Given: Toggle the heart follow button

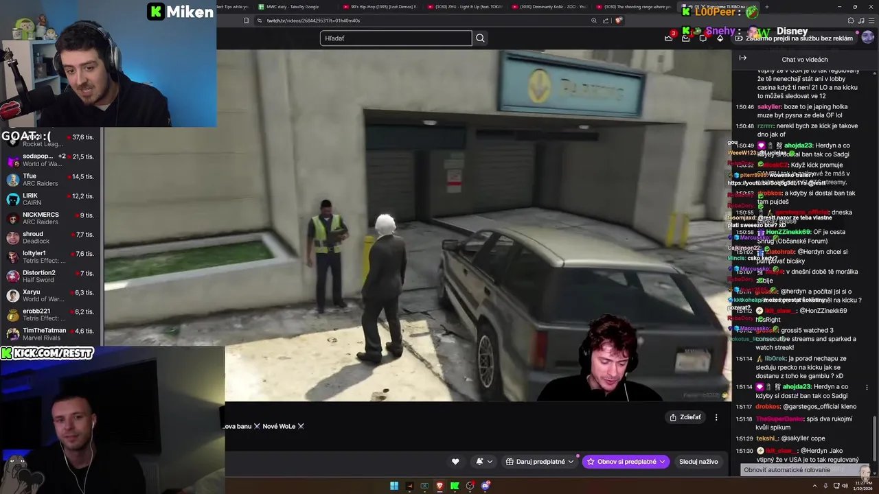Looking at the screenshot, I should point(455,462).
